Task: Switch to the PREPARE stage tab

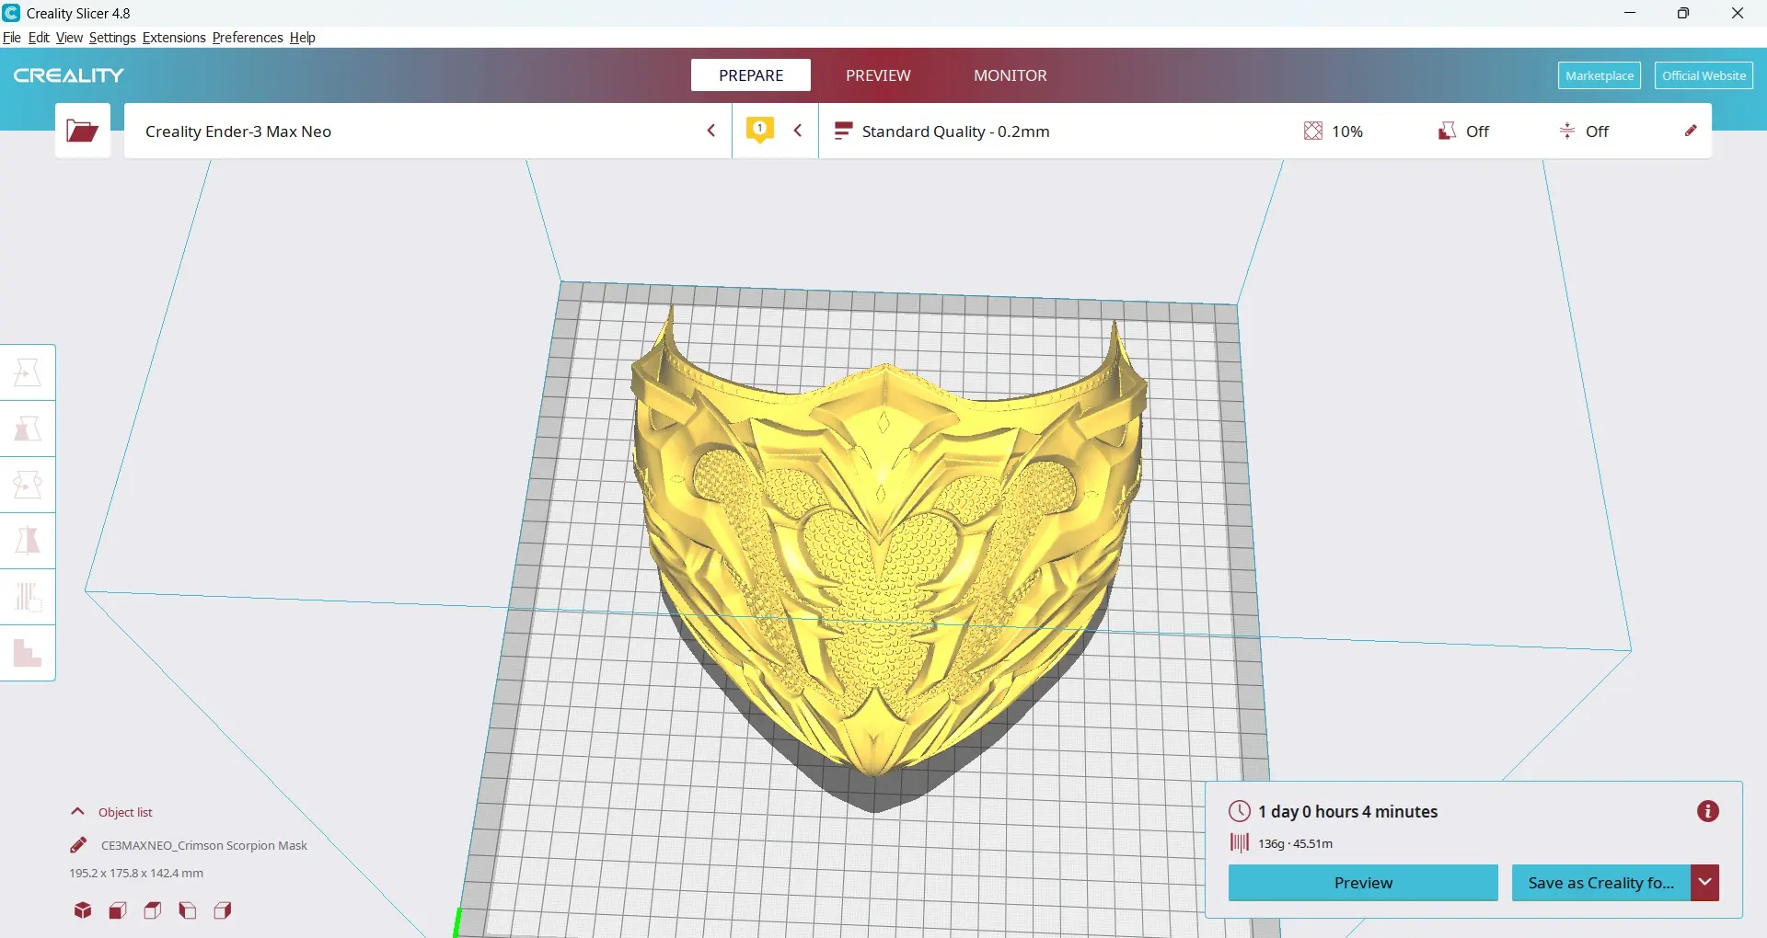Action: tap(751, 75)
